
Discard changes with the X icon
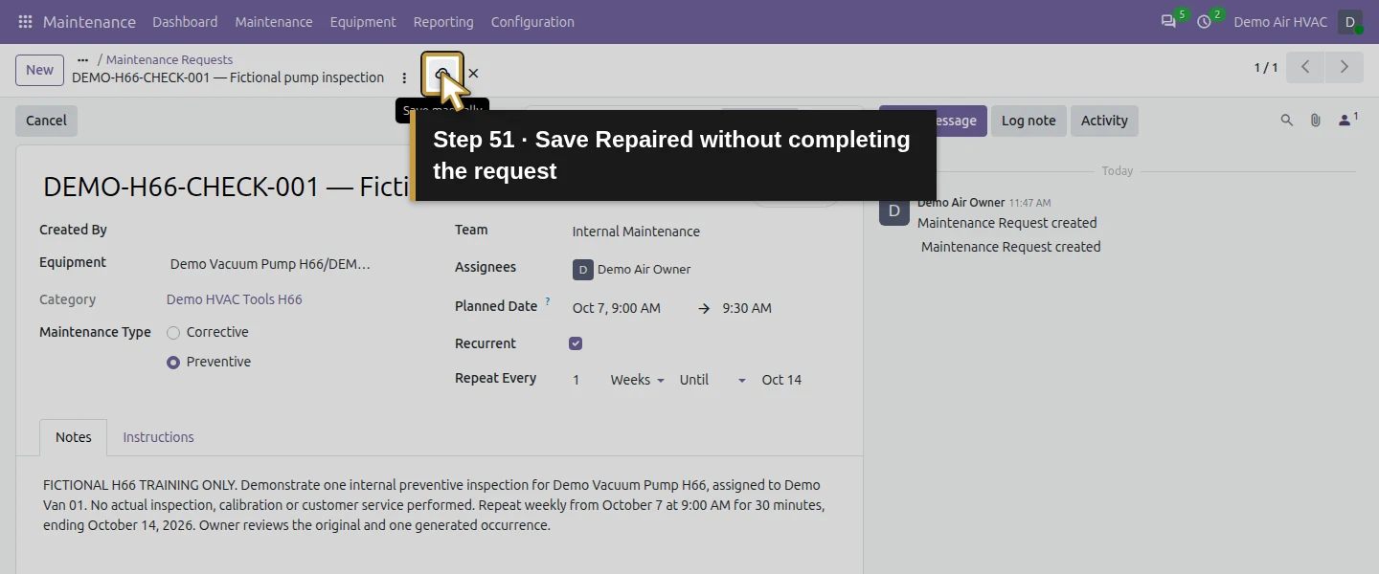pos(473,74)
